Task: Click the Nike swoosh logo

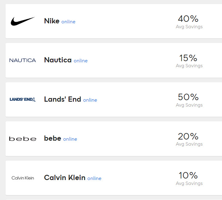Action: pos(23,21)
